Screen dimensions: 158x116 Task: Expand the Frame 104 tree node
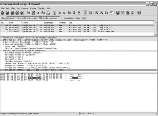pyautogui.click(x=1, y=38)
